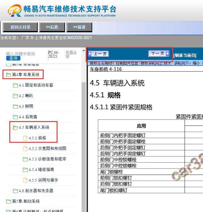Viewport: 203px width, 212px height.
Task: Expand 4.4 后视镜 section
Action: click(28, 117)
